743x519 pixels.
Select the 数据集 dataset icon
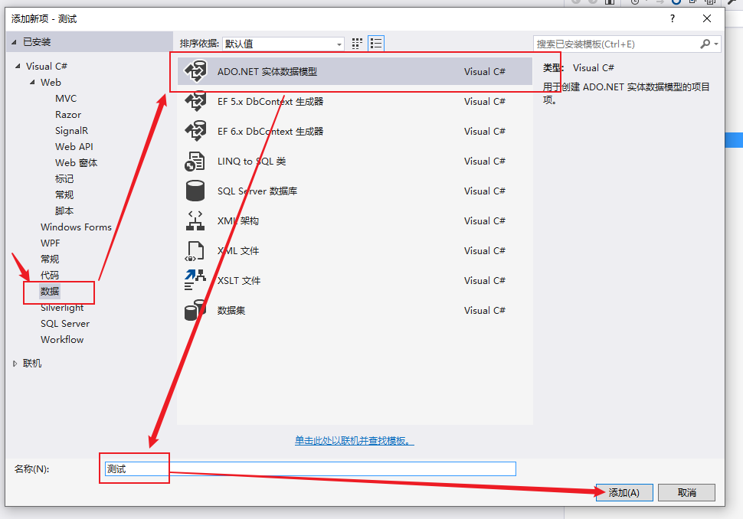195,310
